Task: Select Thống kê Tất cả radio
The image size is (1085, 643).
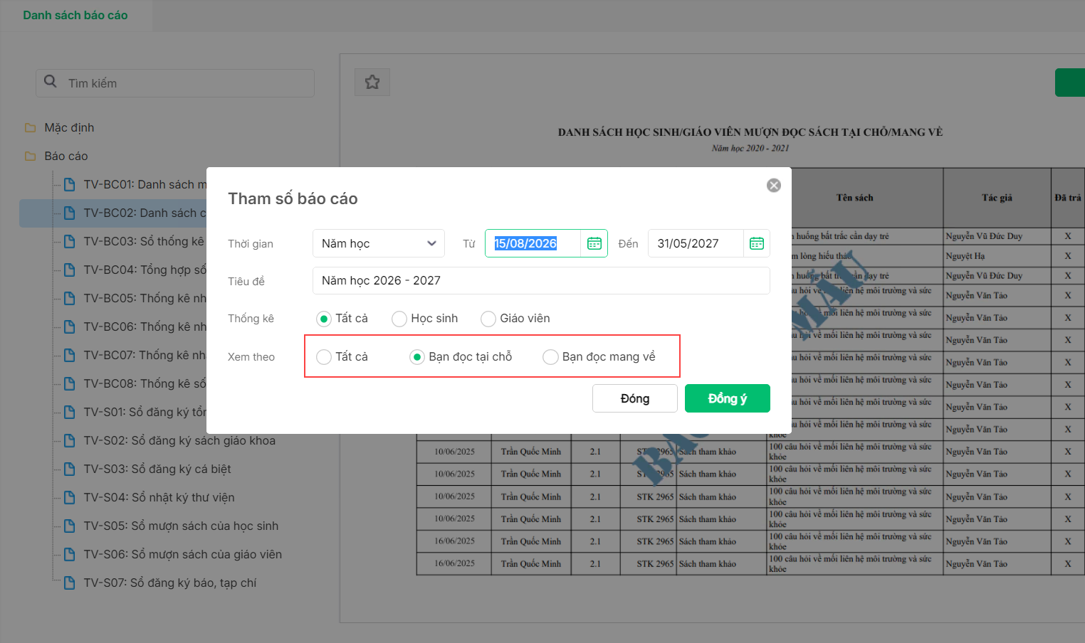Action: (324, 319)
